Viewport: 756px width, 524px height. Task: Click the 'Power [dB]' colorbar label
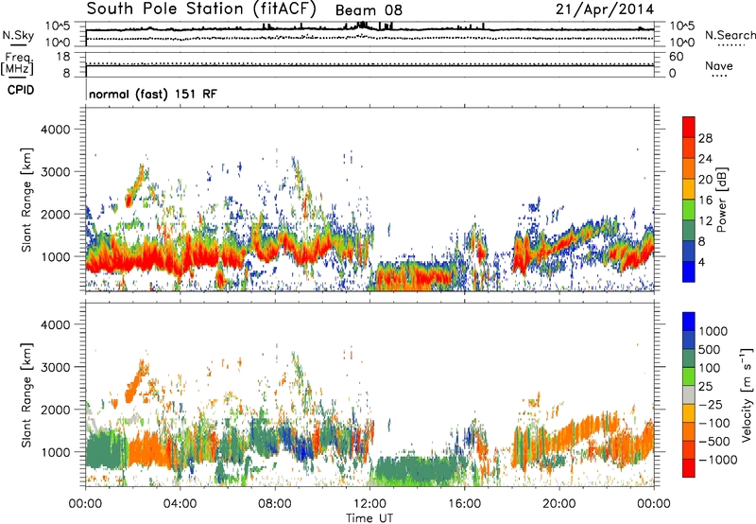click(721, 200)
